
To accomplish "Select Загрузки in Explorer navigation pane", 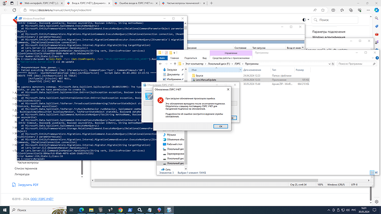I will coord(172,69).
